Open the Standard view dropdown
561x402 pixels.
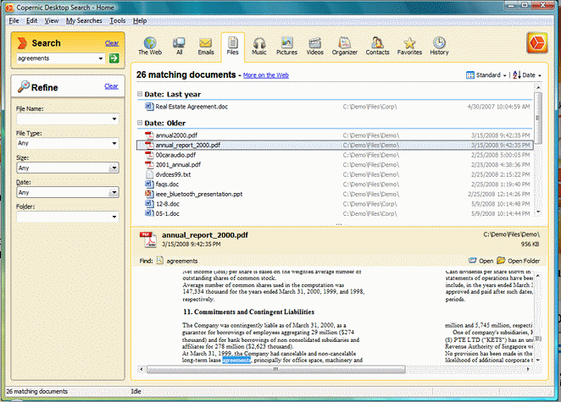click(487, 75)
